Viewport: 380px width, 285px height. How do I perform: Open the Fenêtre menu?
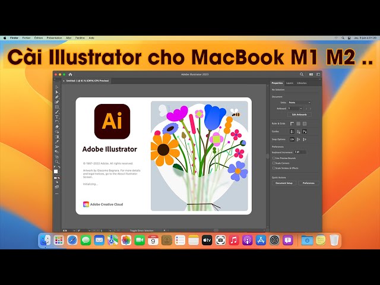tap(80, 38)
